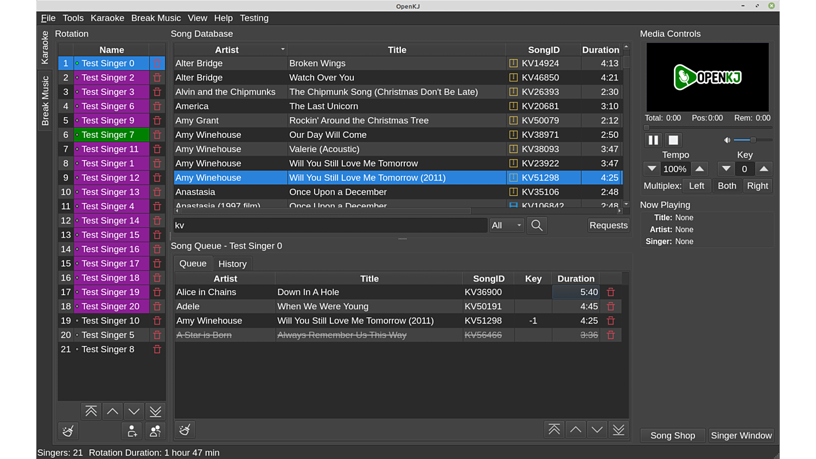The width and height of the screenshot is (816, 459).
Task: Move queue song up one
Action: pos(576,430)
